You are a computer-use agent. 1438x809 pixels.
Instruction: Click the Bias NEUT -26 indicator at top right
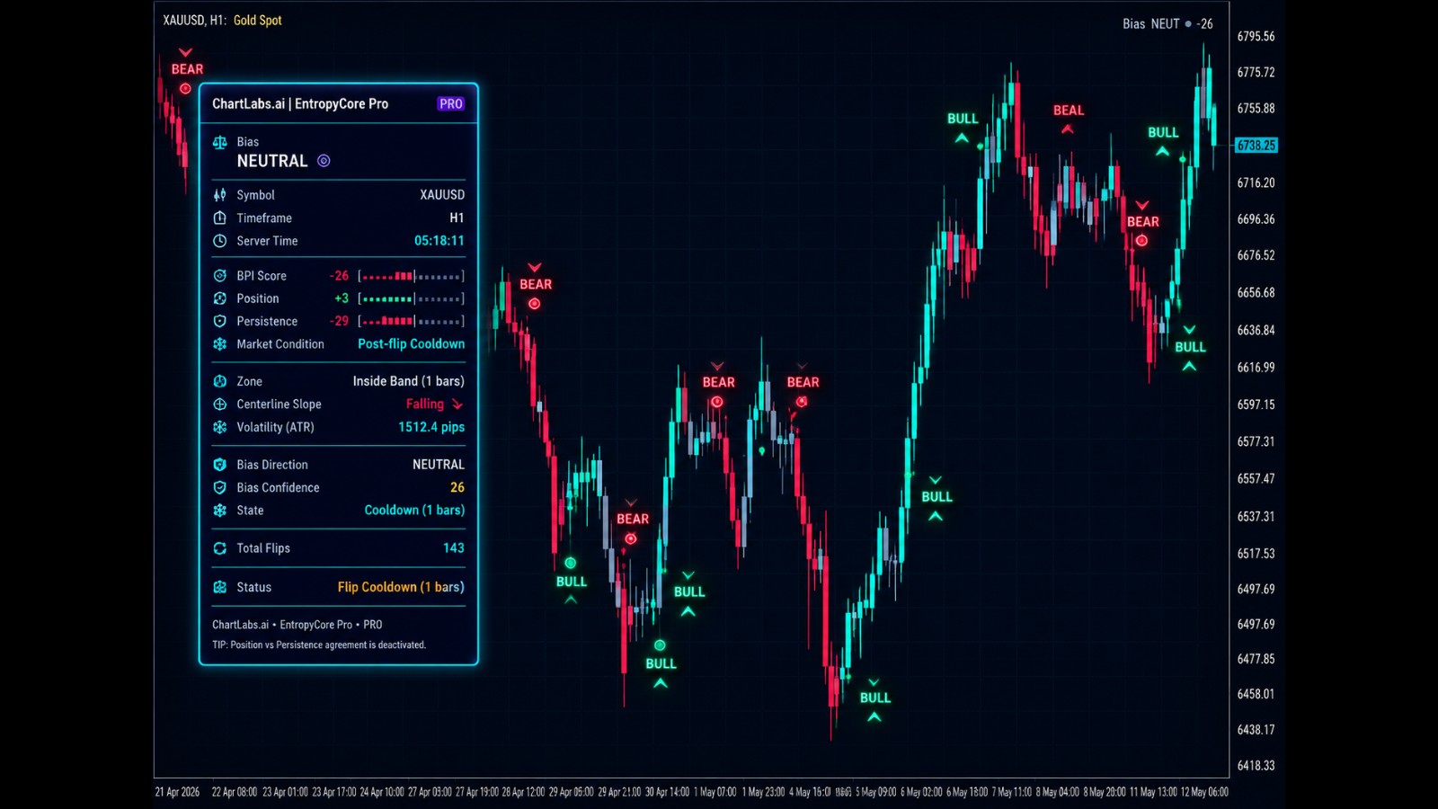click(1167, 24)
